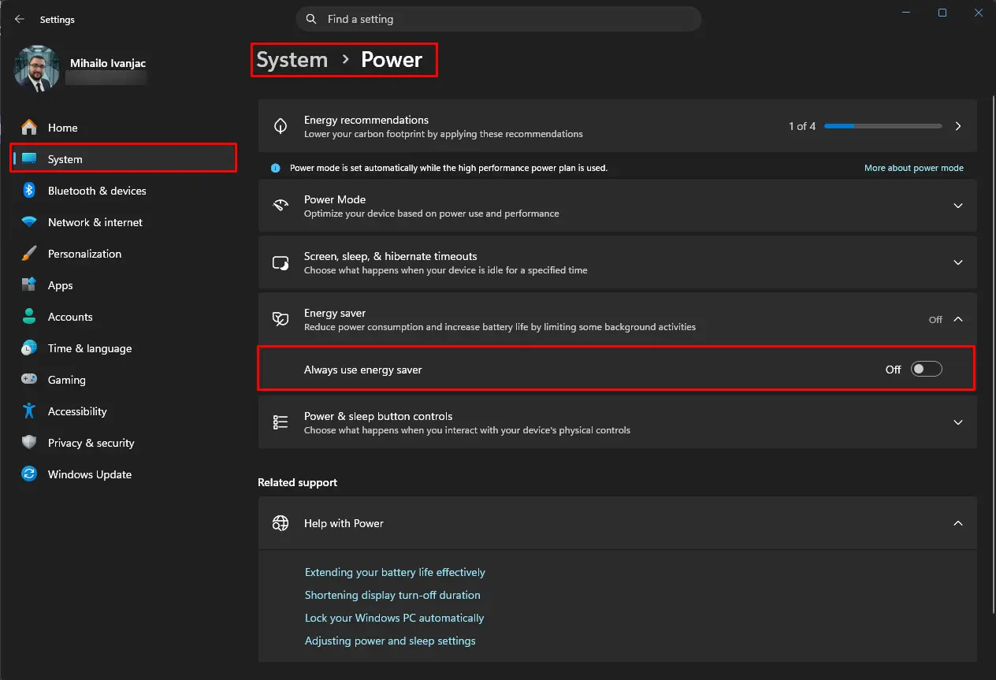996x680 pixels.
Task: Select Time & language in sidebar
Action: click(124, 348)
